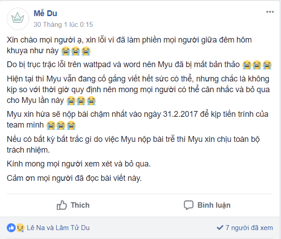Screen dimensions: 281x239
Task: Click crying emojis after "cho Myu lần này"
Action: pos(81,101)
